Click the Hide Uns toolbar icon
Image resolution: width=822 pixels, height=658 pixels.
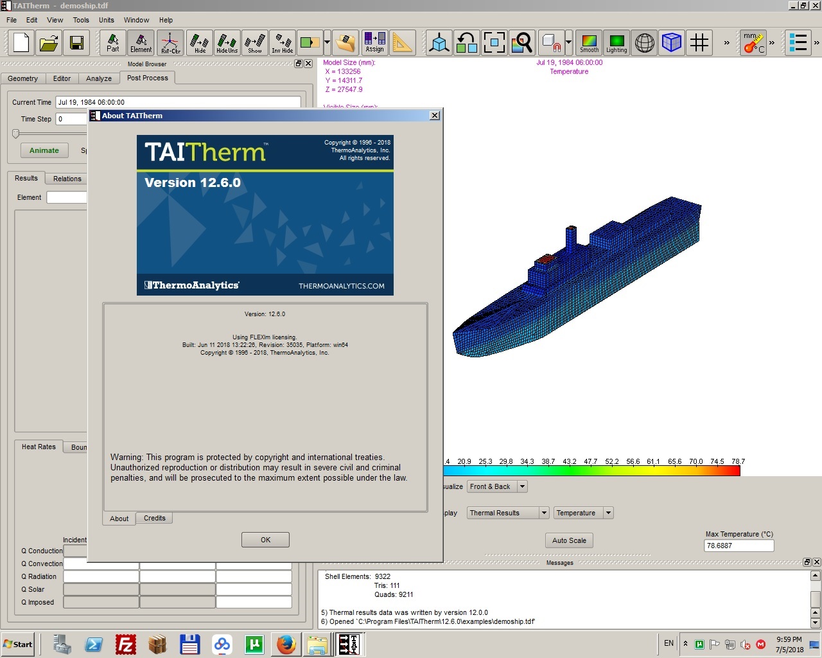(x=227, y=43)
